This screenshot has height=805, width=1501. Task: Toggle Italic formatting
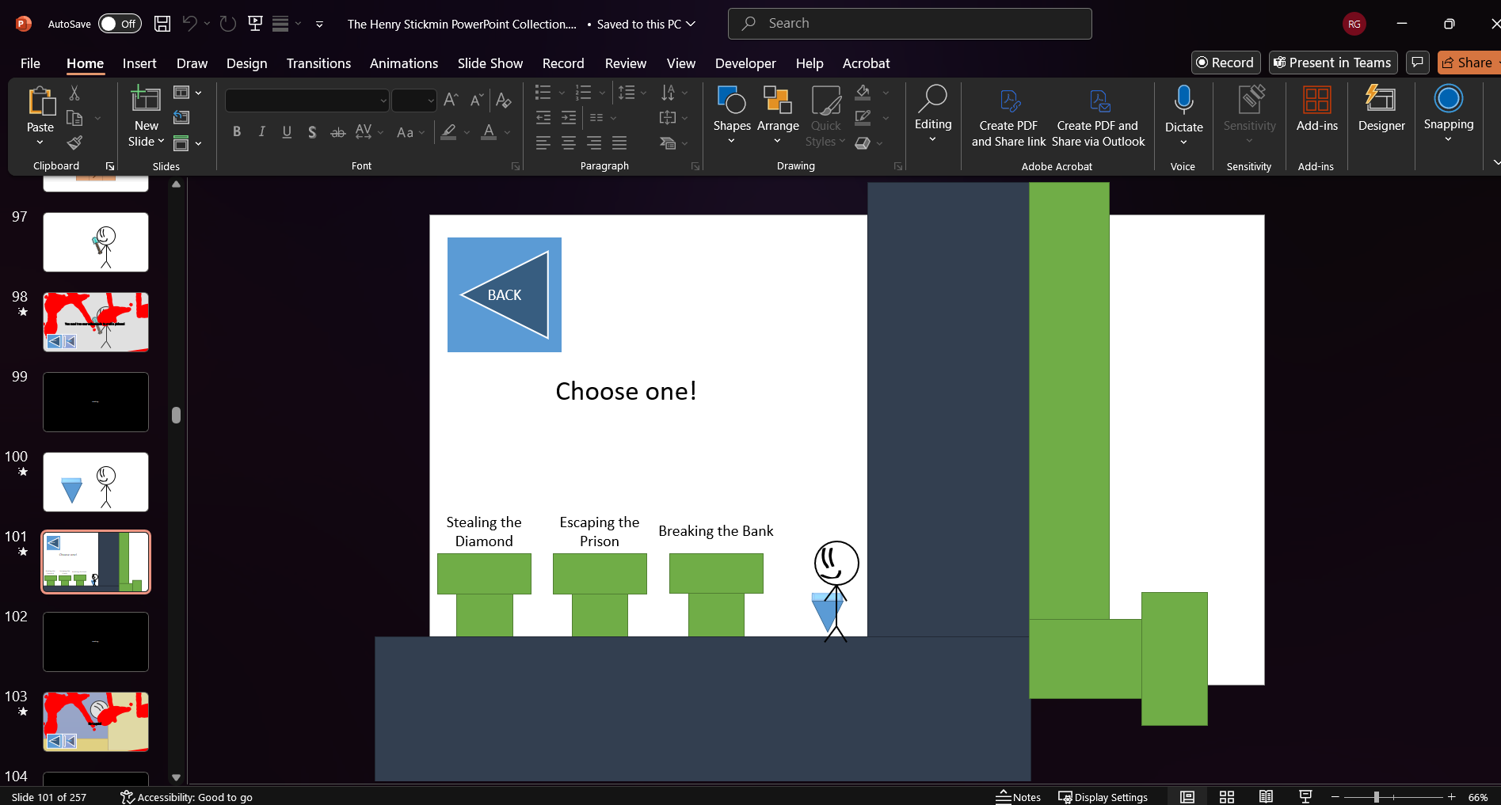tap(261, 132)
